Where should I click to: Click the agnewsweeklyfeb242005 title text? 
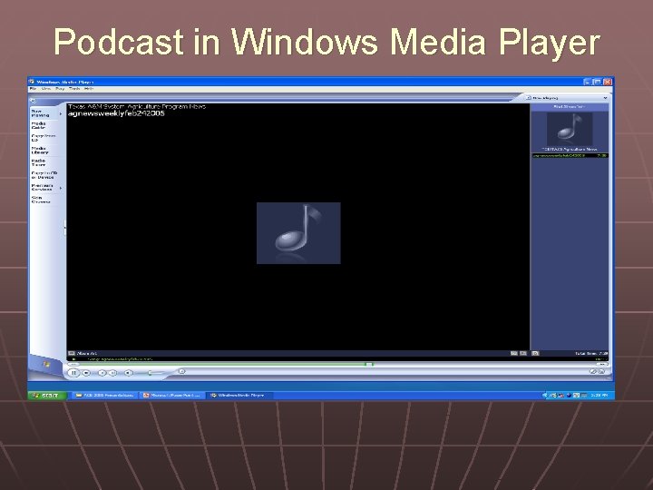pos(116,113)
